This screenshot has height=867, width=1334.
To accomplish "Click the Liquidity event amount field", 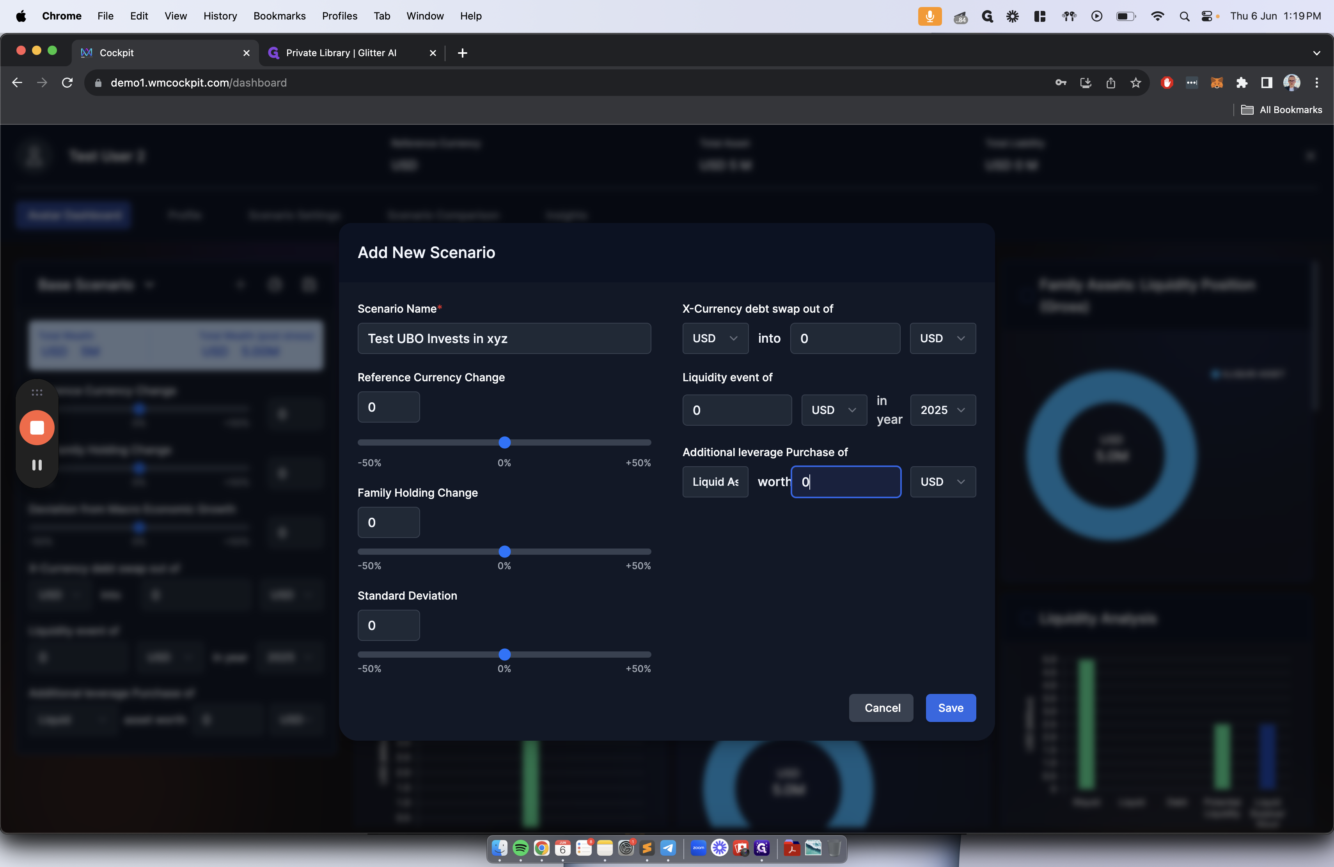I will [737, 410].
